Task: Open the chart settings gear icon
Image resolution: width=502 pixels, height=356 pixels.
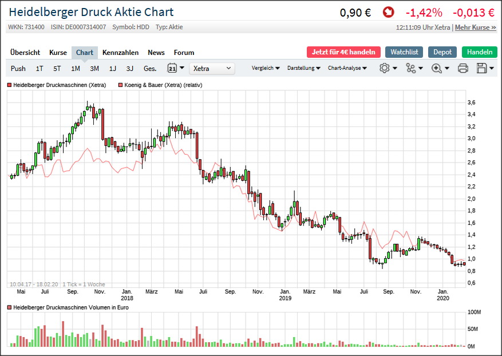Action: pos(385,68)
